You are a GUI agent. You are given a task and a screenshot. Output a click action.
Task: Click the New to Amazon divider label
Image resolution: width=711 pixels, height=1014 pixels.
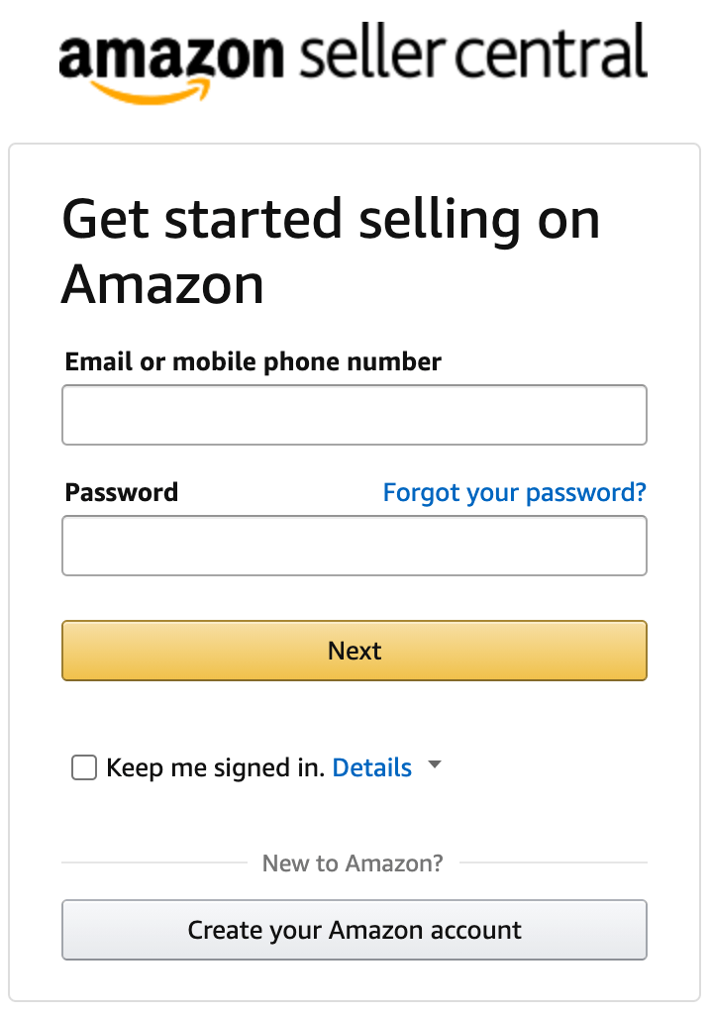[x=354, y=862]
